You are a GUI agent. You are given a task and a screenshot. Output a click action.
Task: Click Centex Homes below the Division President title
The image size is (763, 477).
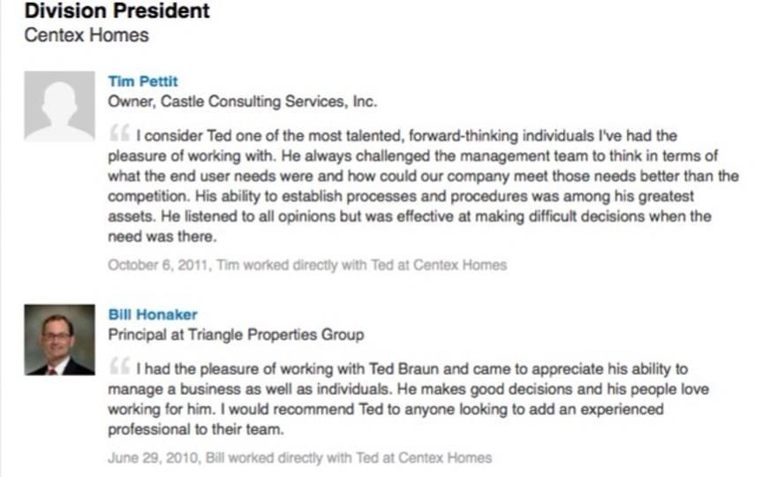pyautogui.click(x=87, y=36)
